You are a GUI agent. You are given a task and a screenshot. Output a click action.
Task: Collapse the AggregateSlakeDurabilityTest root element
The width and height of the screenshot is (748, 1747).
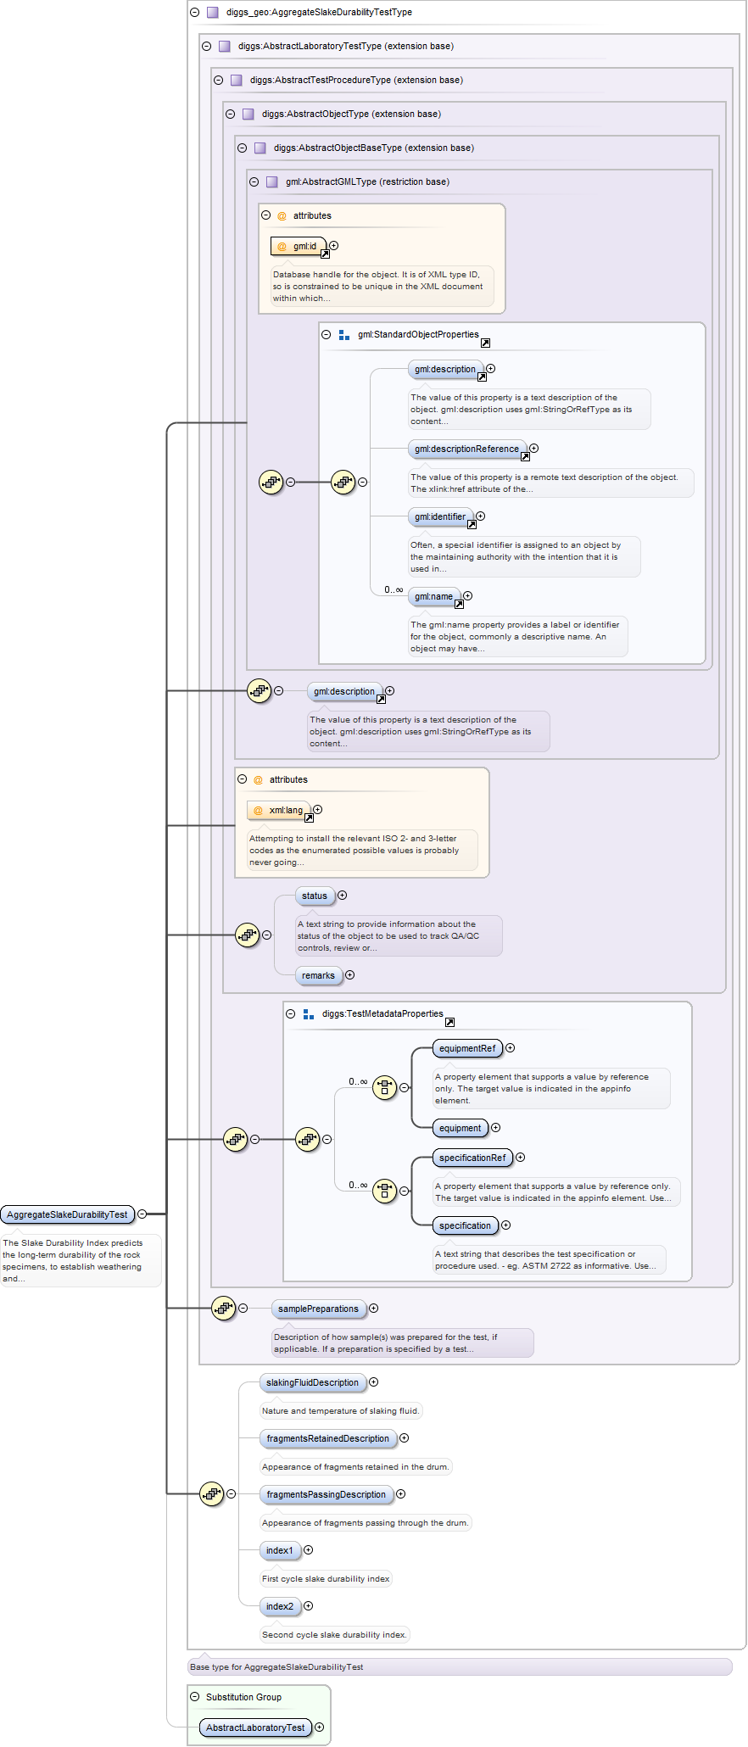(142, 1214)
